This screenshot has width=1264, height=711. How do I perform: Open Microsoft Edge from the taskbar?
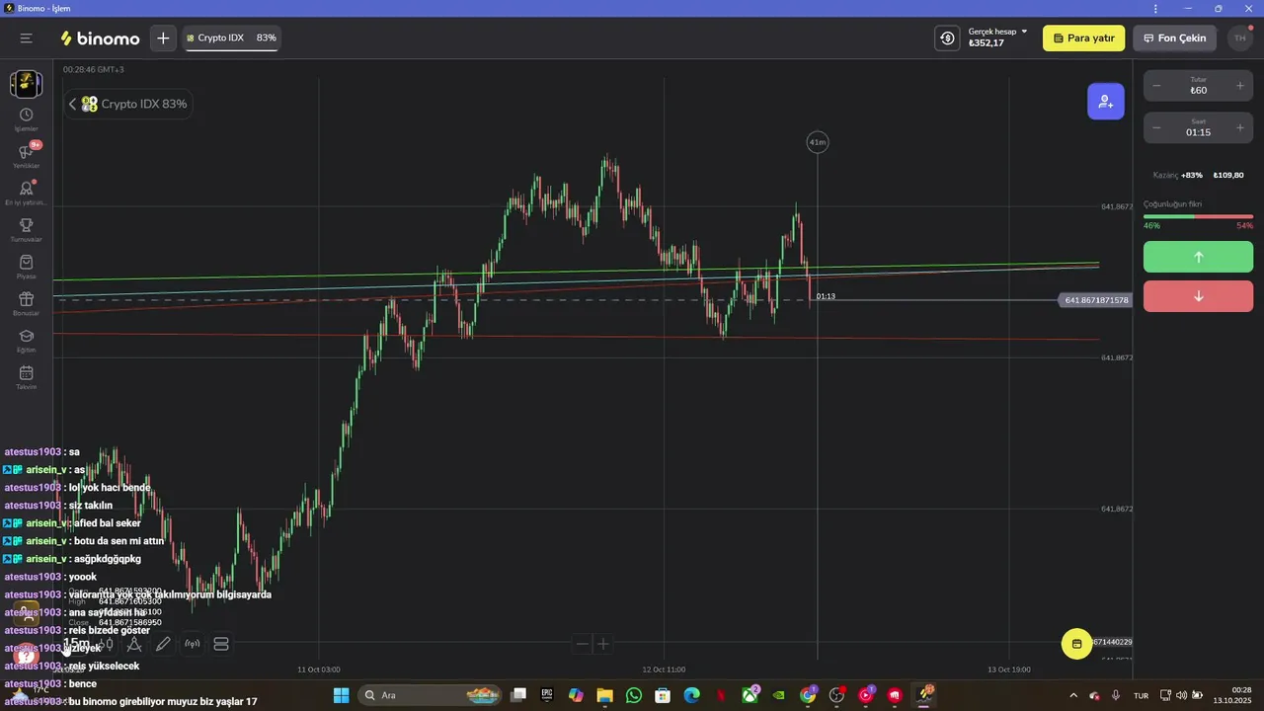[691, 695]
